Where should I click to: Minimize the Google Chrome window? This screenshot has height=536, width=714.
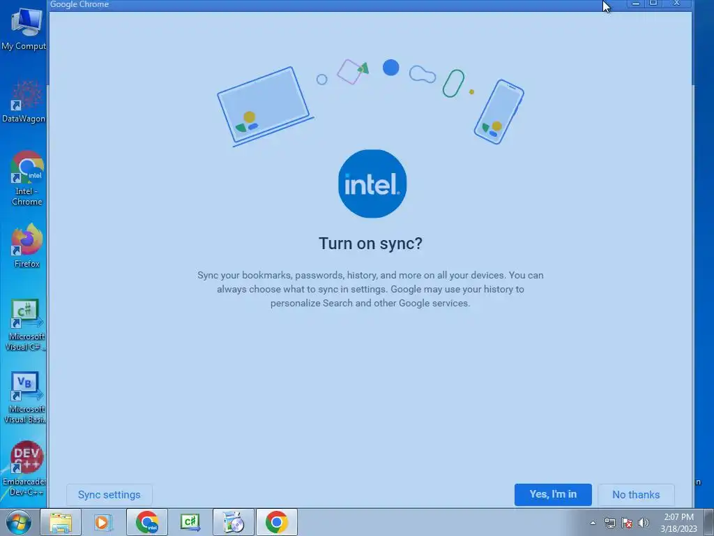point(636,3)
